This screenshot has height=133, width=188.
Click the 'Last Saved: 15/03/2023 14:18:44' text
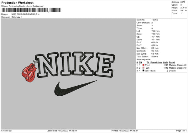pos(62,130)
